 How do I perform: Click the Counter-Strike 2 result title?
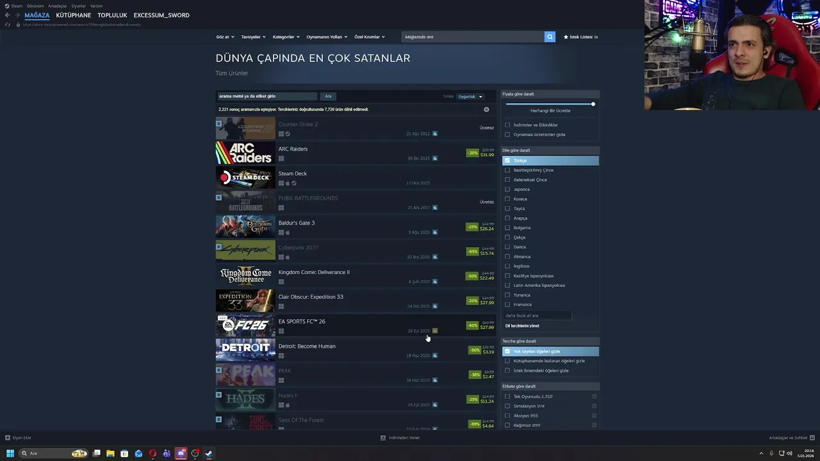click(x=298, y=124)
